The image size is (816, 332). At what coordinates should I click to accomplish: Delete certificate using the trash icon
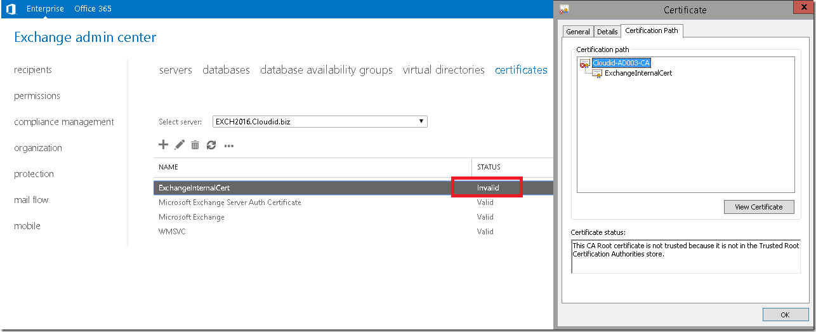click(x=195, y=145)
